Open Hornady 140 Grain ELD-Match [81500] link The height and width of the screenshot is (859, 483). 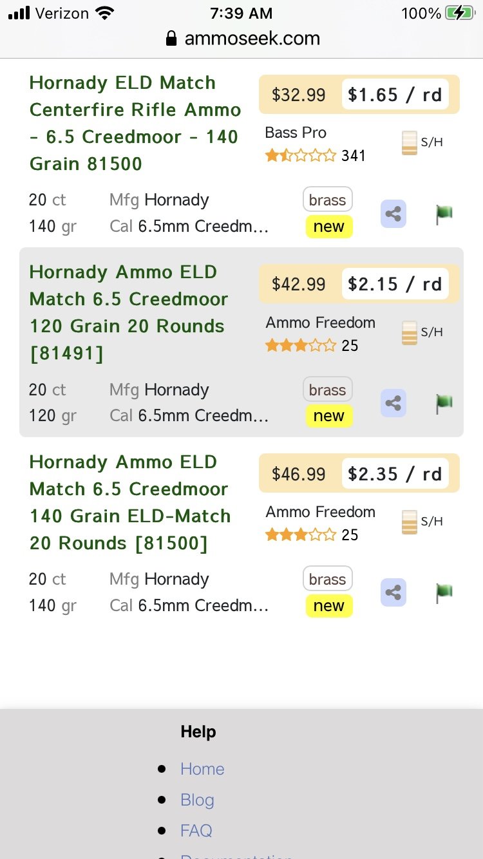tap(130, 502)
